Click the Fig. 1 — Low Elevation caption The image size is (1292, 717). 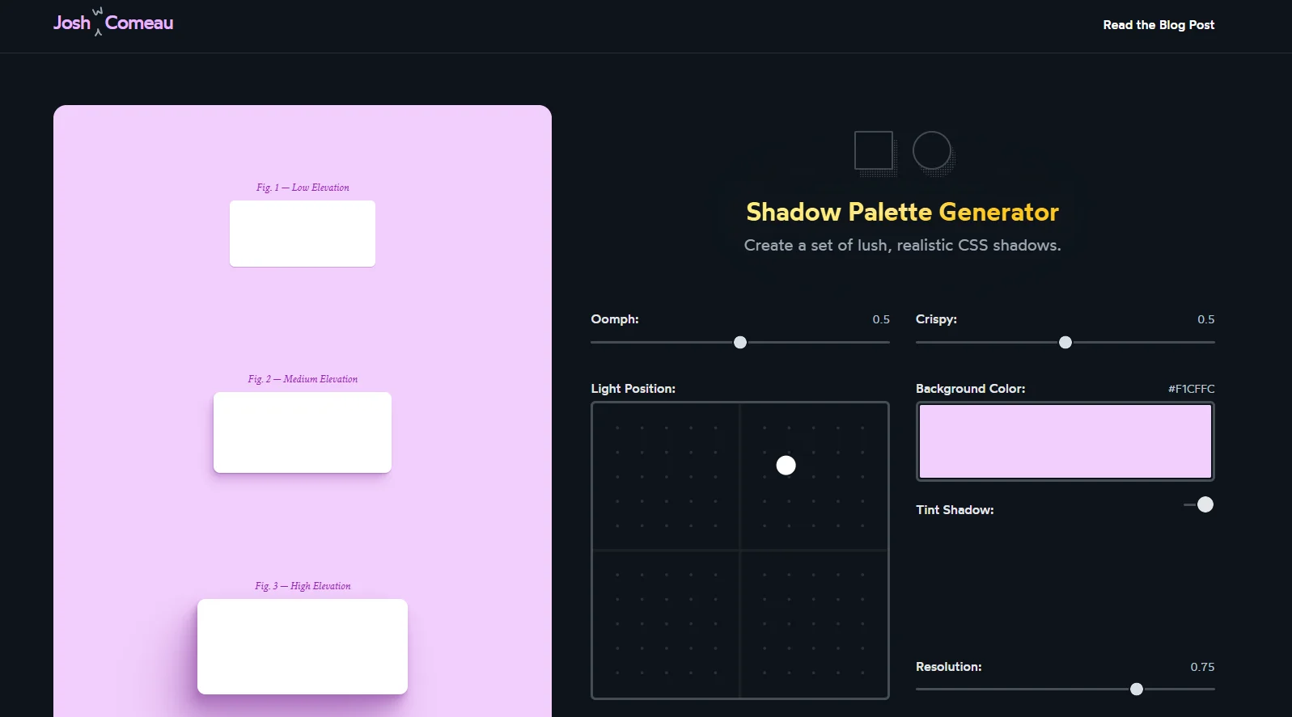[303, 188]
